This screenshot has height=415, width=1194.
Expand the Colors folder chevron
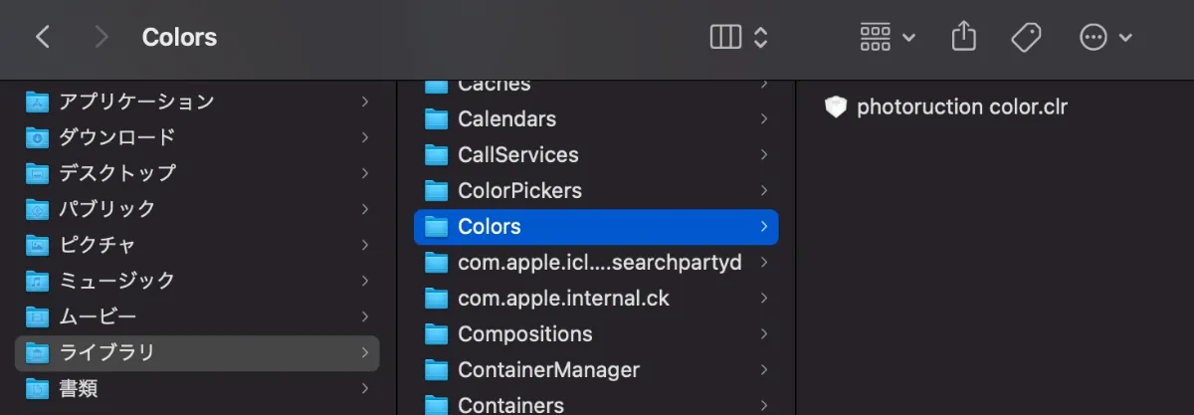763,227
